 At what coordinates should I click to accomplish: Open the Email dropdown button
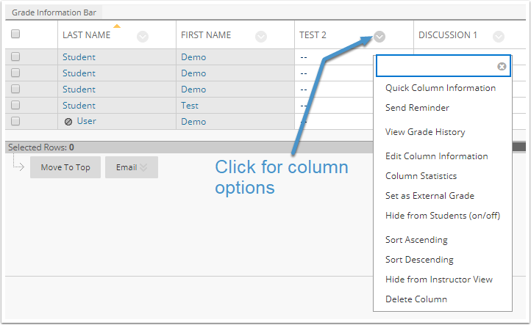click(132, 167)
